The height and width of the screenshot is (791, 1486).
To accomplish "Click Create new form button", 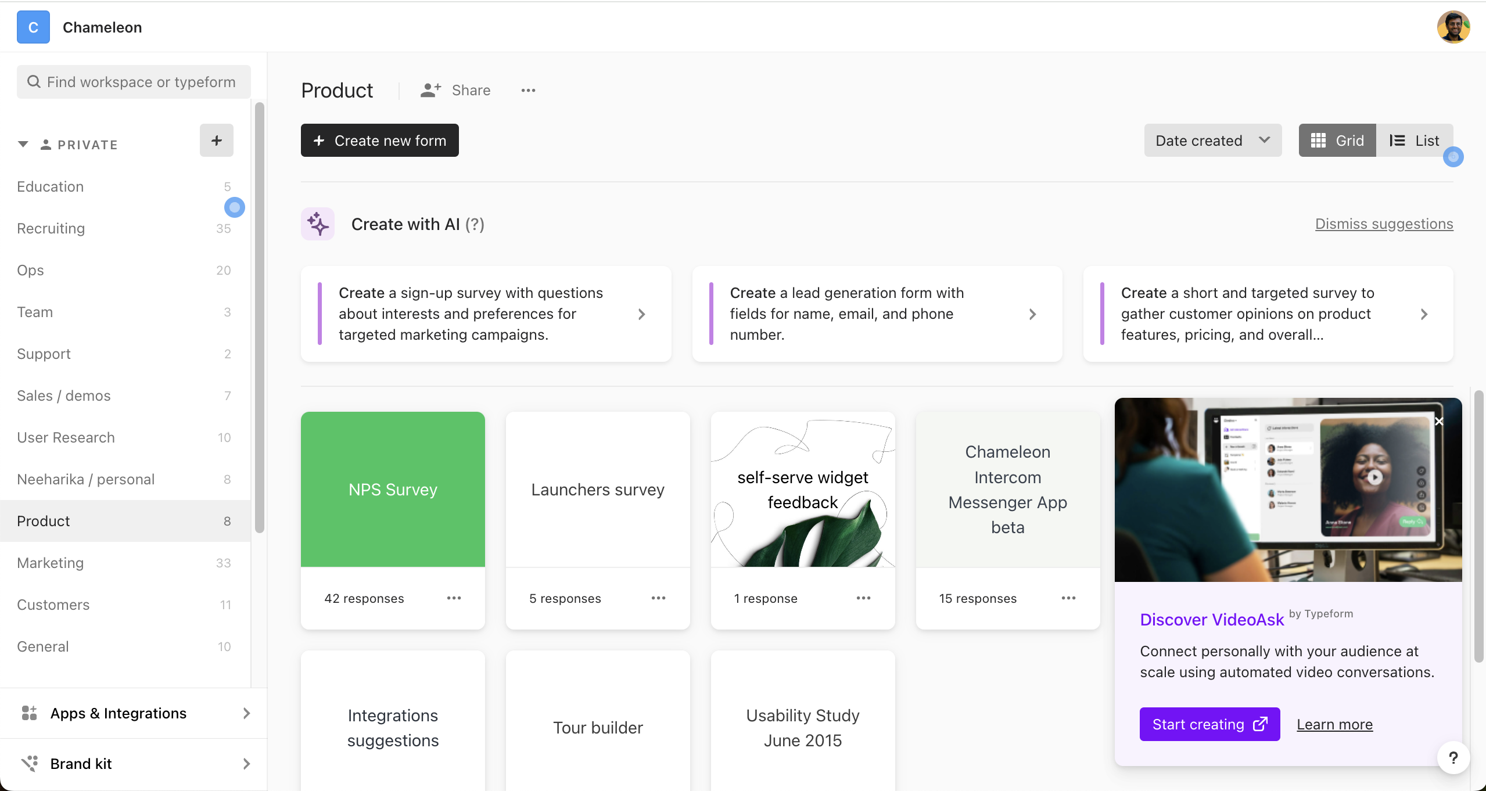I will 379,141.
